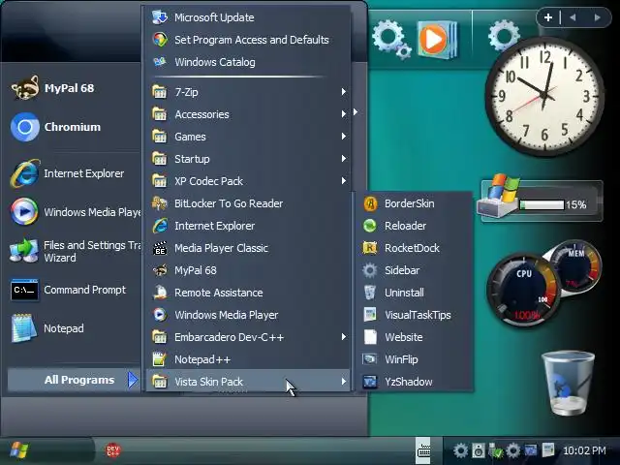Click the first gear tray icon
The height and width of the screenshot is (465, 620).
pyautogui.click(x=460, y=450)
